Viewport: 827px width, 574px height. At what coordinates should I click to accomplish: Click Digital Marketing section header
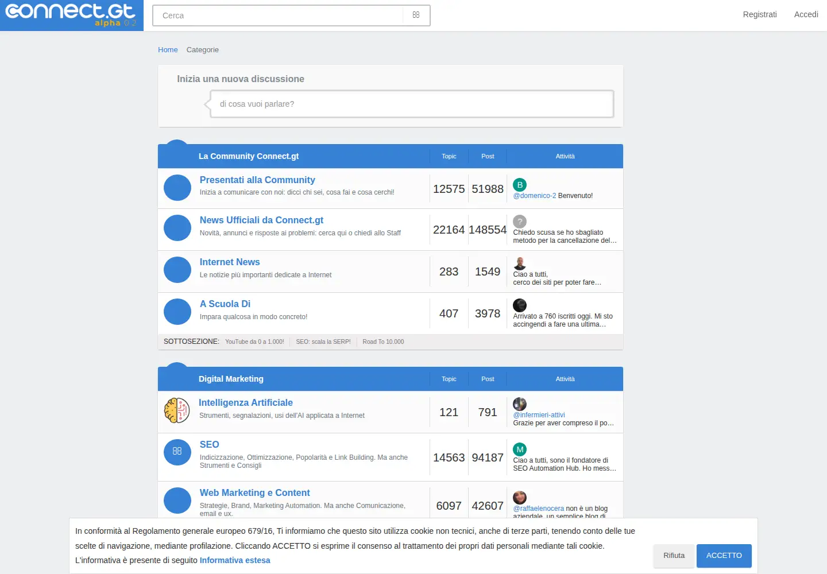[x=231, y=379]
